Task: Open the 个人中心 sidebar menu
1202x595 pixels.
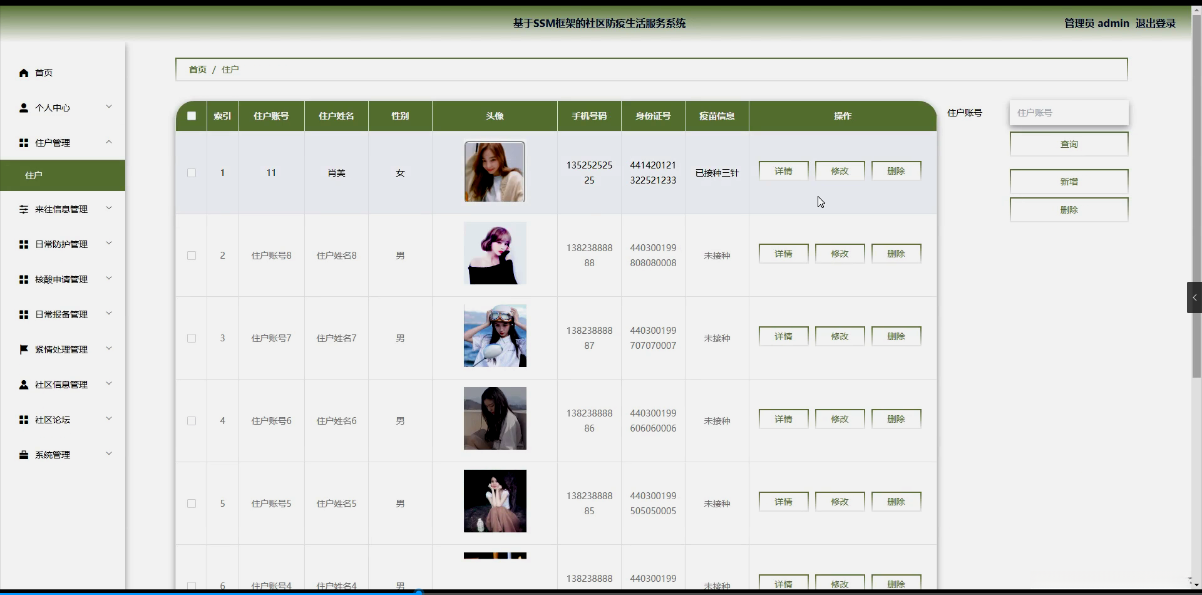Action: tap(63, 108)
